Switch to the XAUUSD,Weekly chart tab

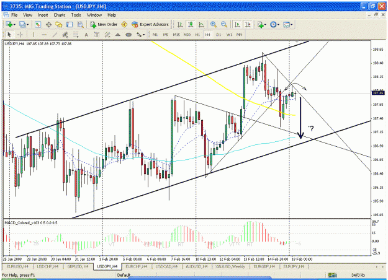click(230, 266)
